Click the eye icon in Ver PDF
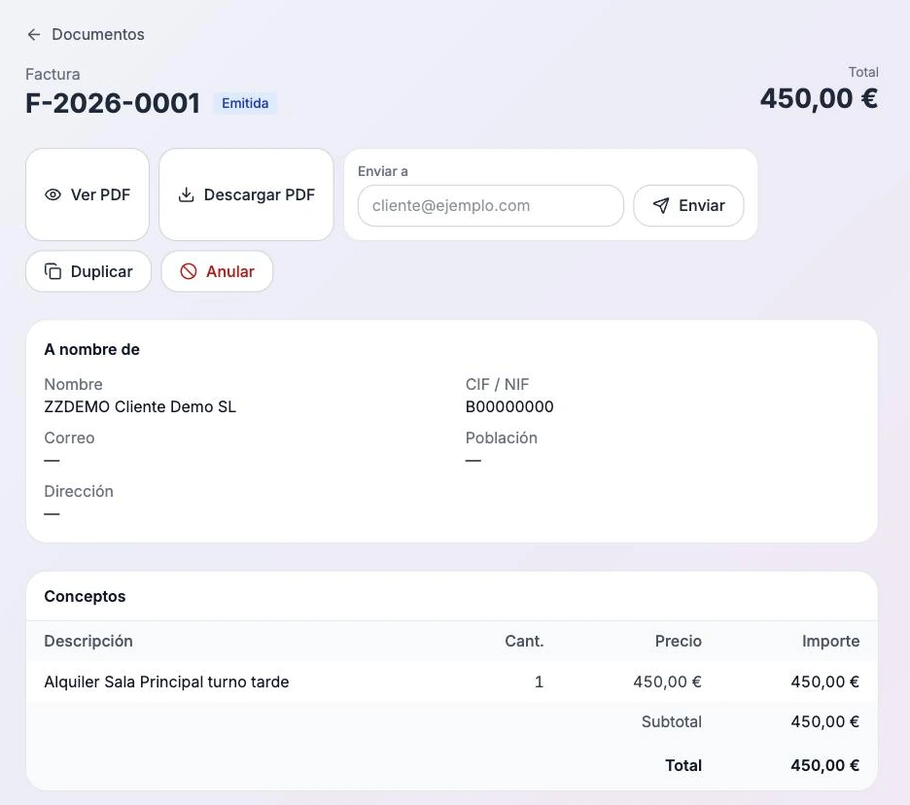 [x=52, y=195]
